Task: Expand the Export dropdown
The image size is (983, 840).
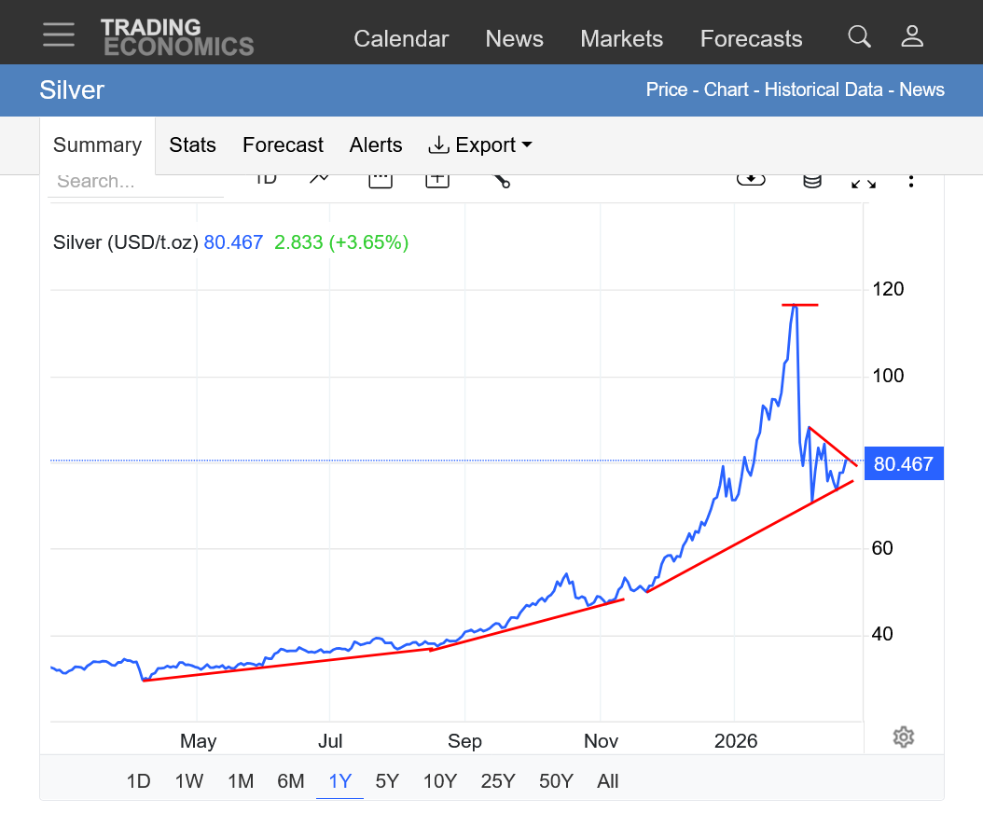Action: (480, 145)
